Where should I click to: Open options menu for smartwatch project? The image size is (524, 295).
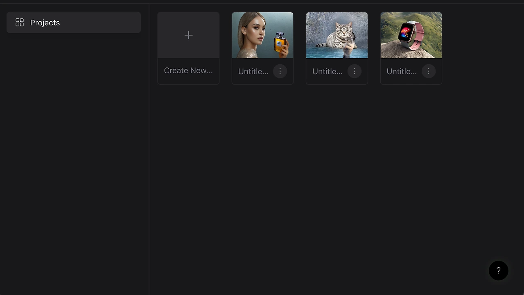429,71
